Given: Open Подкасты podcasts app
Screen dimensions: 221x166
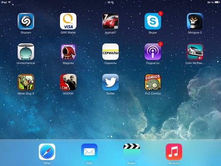Looking at the screenshot, I should (153, 51).
